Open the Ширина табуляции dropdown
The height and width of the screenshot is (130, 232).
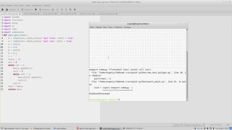point(194,125)
